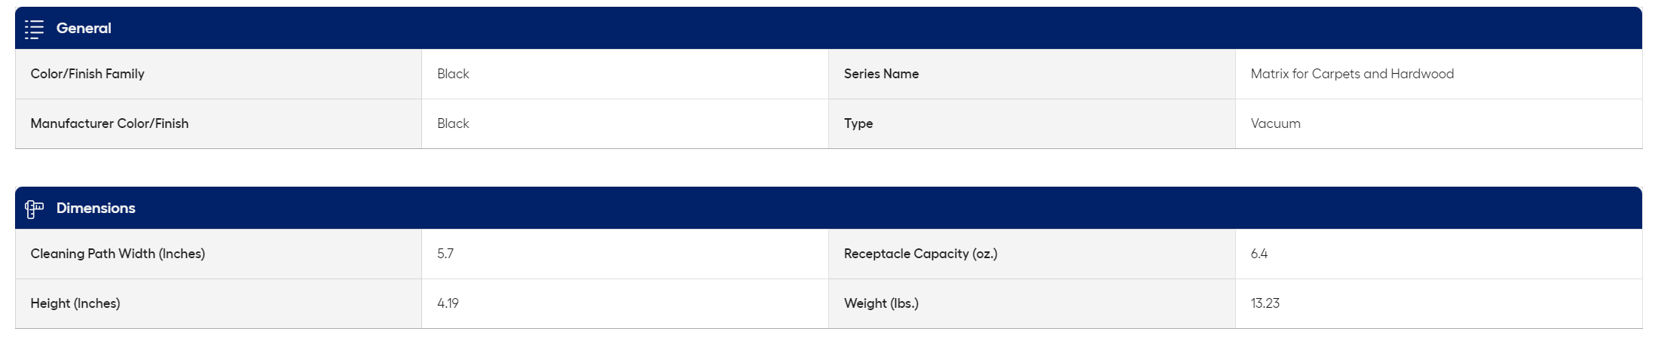
Task: Click the Type label cell
Action: [x=1032, y=123]
